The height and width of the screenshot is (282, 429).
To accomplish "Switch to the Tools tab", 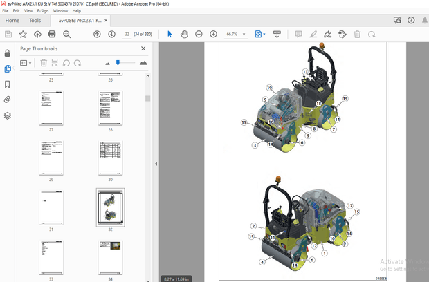I will point(35,21).
